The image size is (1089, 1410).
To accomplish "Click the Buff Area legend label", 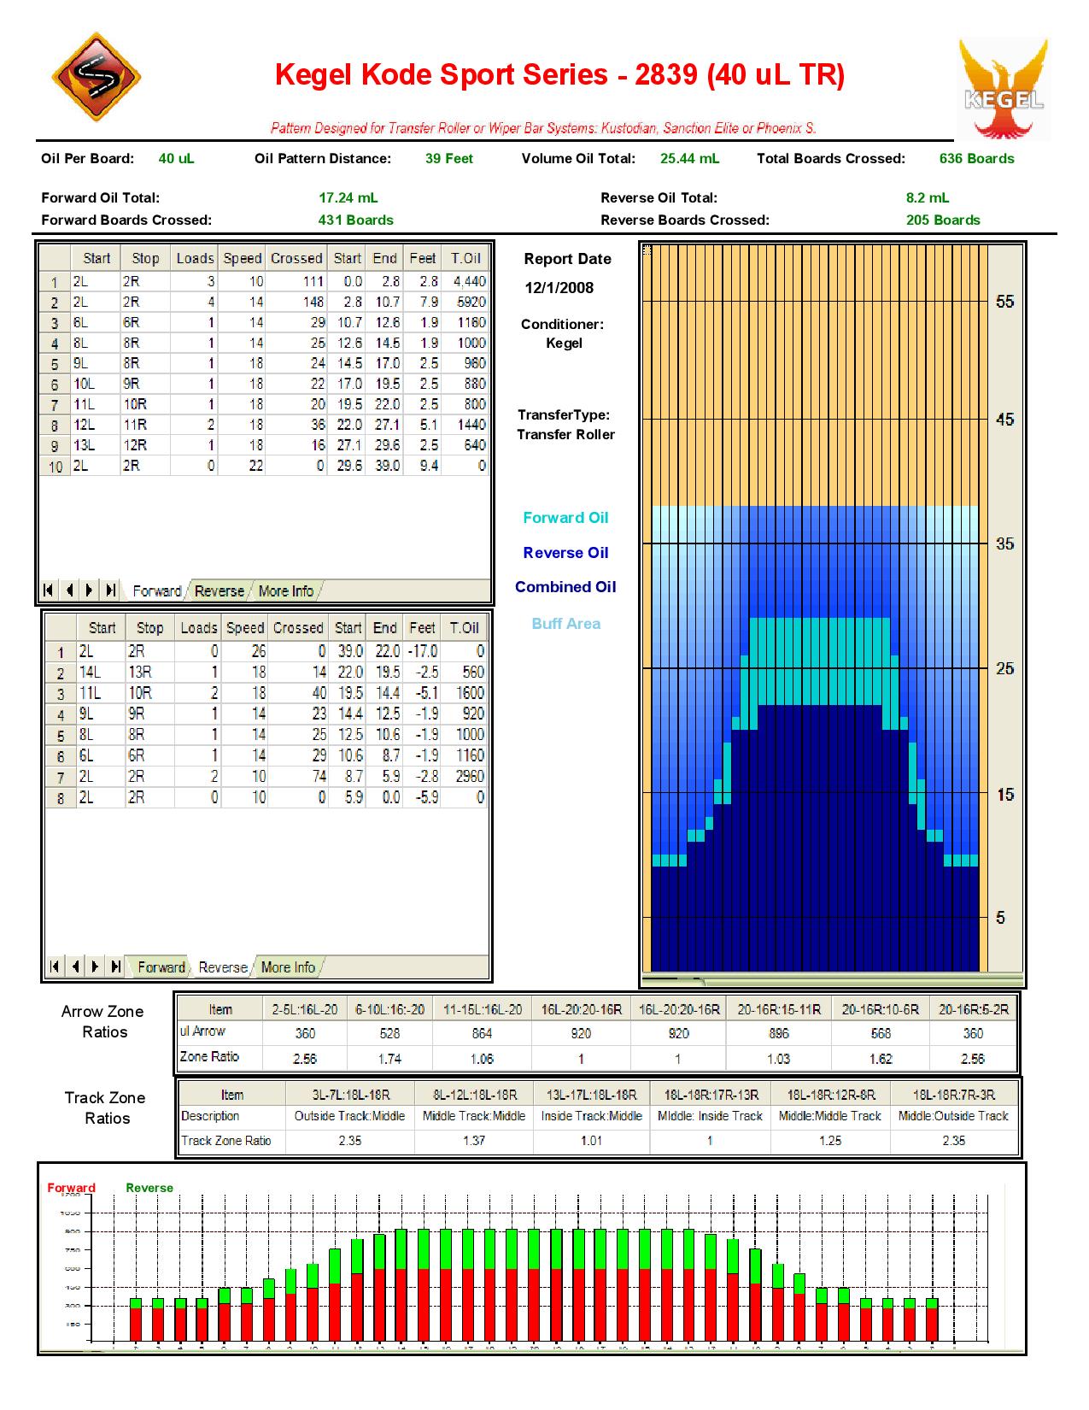I will point(565,624).
